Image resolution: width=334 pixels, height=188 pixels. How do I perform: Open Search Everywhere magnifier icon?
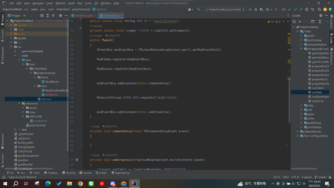[x=319, y=9]
